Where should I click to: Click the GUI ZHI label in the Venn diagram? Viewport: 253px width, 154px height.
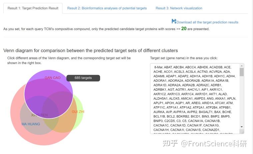[x=78, y=112]
